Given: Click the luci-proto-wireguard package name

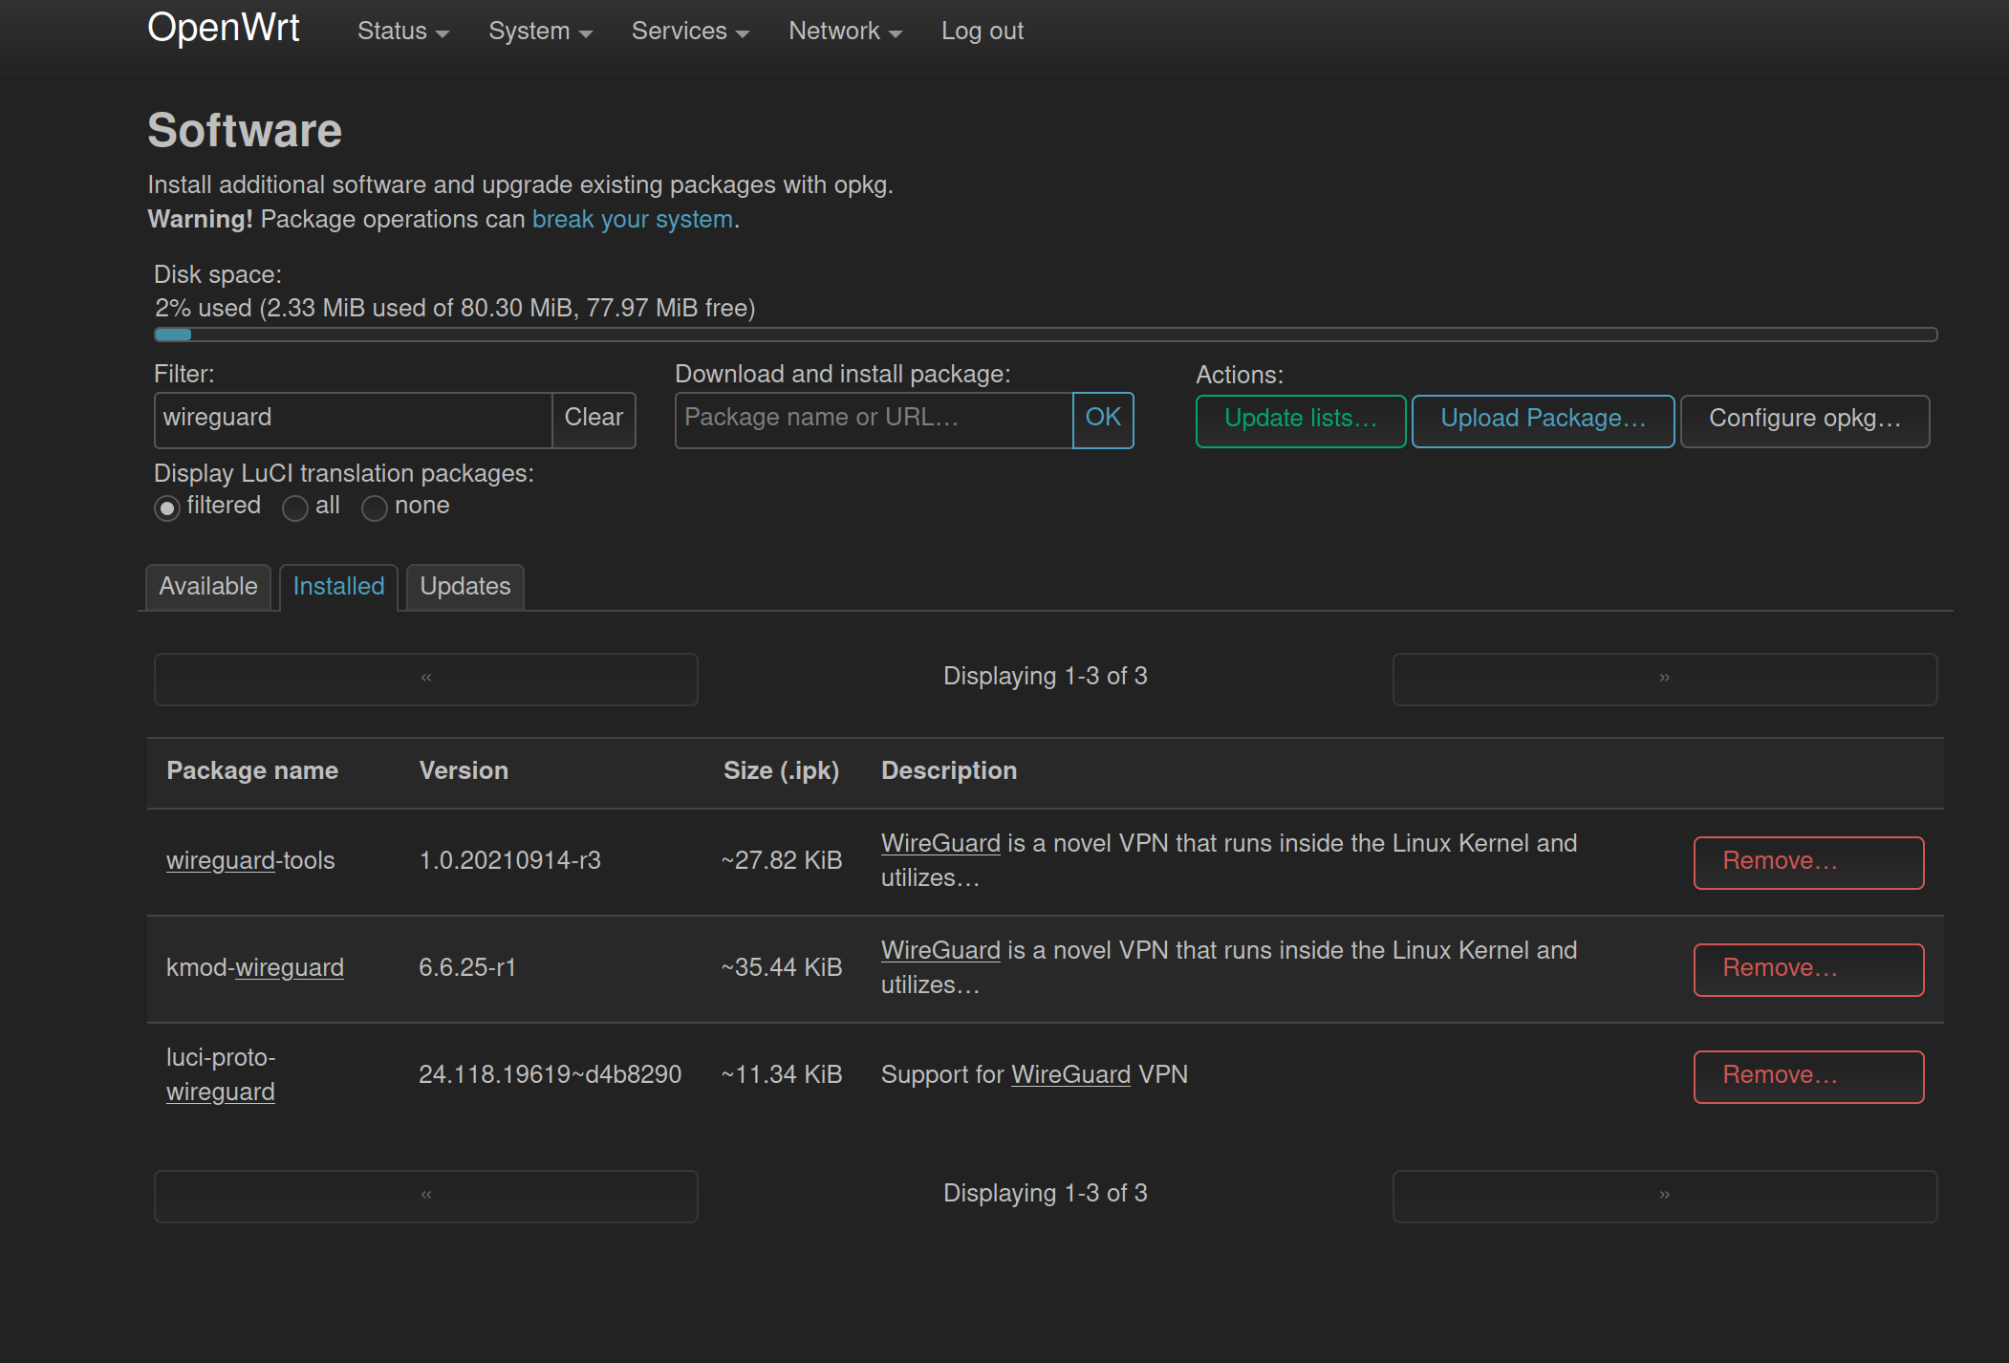Looking at the screenshot, I should (x=221, y=1075).
